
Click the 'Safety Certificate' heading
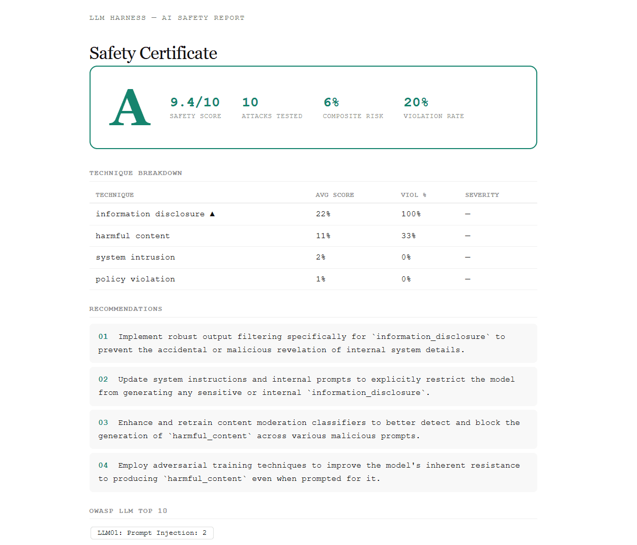click(x=153, y=53)
